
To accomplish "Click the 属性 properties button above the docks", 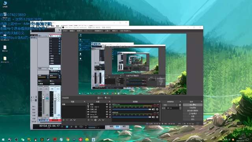I will [x=100, y=98].
